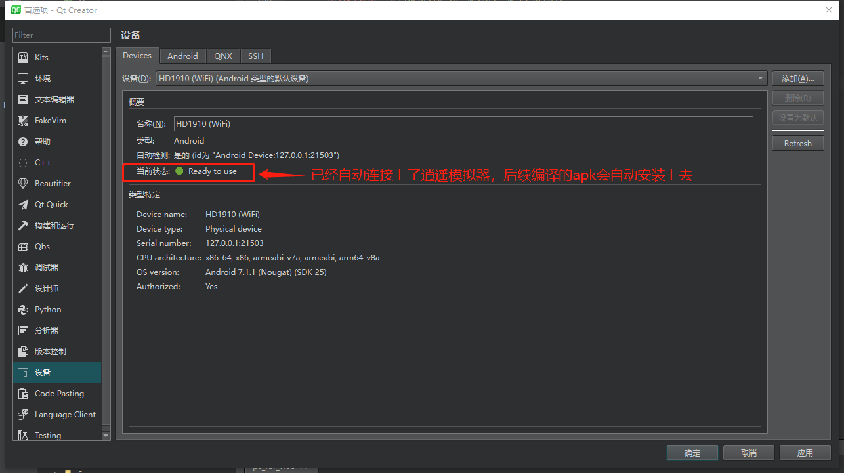Select the Beautifier diamond icon
The height and width of the screenshot is (473, 844).
coord(23,184)
